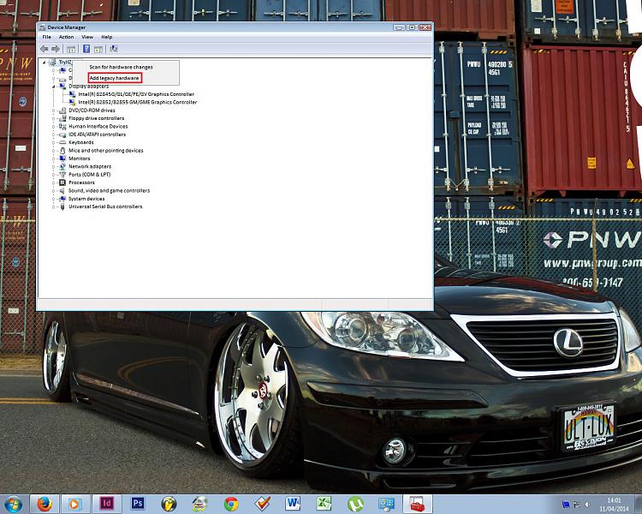Click the clock showing 14:01
The height and width of the screenshot is (514, 642).
click(x=614, y=500)
